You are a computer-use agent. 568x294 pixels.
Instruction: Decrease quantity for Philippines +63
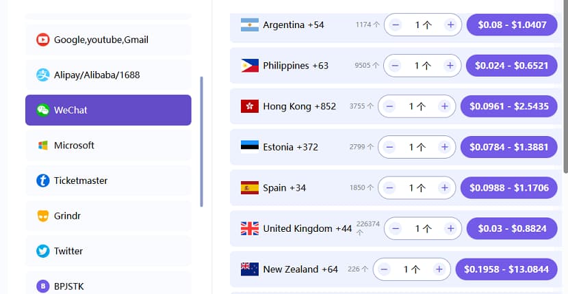(395, 66)
